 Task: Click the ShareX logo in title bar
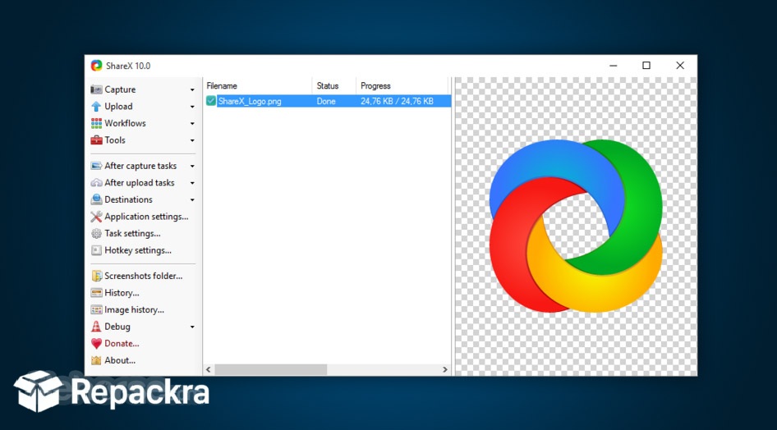tap(96, 66)
